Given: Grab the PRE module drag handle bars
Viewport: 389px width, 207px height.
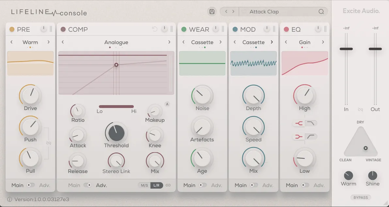Looking at the screenshot, I should pyautogui.click(x=51, y=29).
